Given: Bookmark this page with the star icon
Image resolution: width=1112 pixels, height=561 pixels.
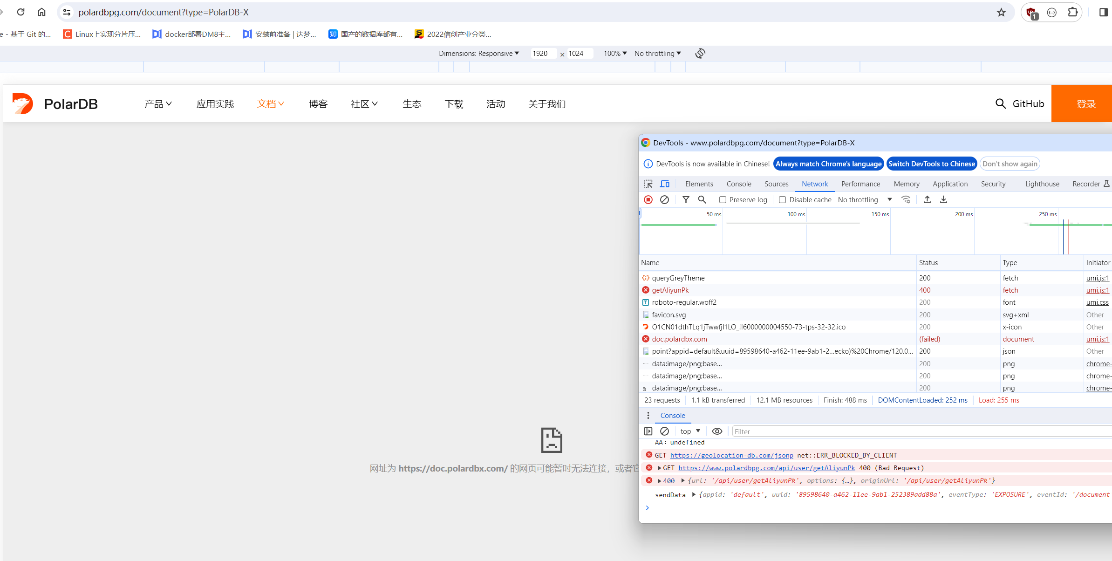Looking at the screenshot, I should tap(1001, 12).
